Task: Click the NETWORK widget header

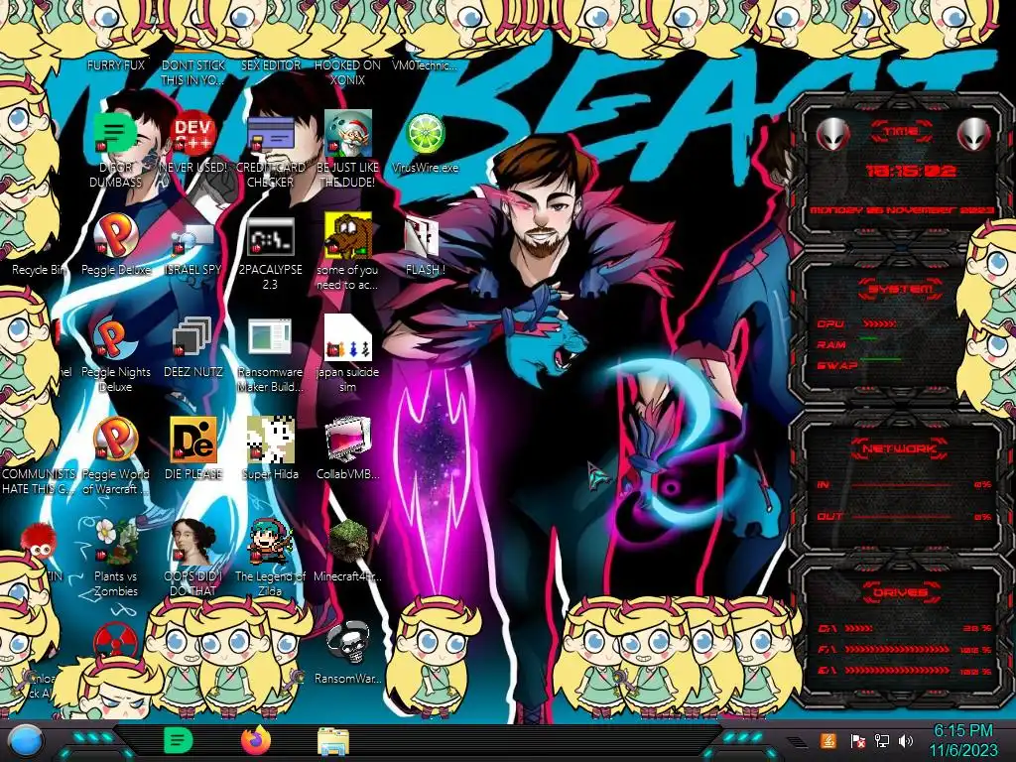Action: coord(901,448)
